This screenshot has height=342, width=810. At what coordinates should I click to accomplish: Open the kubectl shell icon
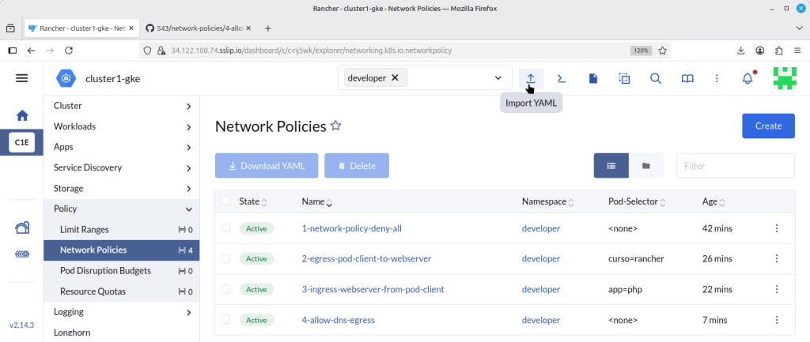pyautogui.click(x=562, y=78)
